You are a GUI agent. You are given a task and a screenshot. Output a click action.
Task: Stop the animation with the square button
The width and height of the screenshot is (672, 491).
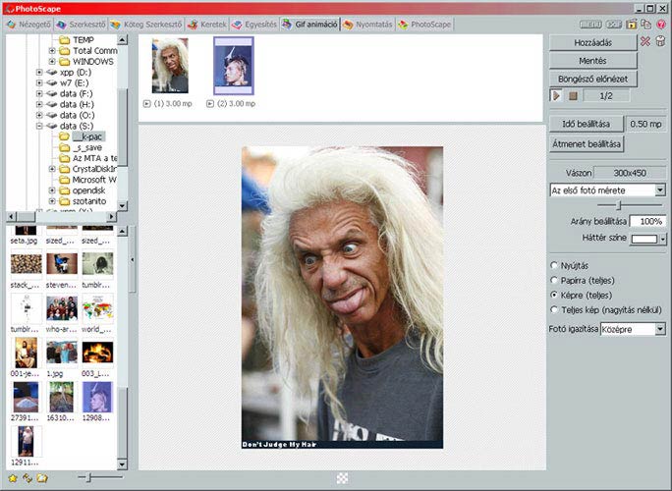(x=573, y=96)
